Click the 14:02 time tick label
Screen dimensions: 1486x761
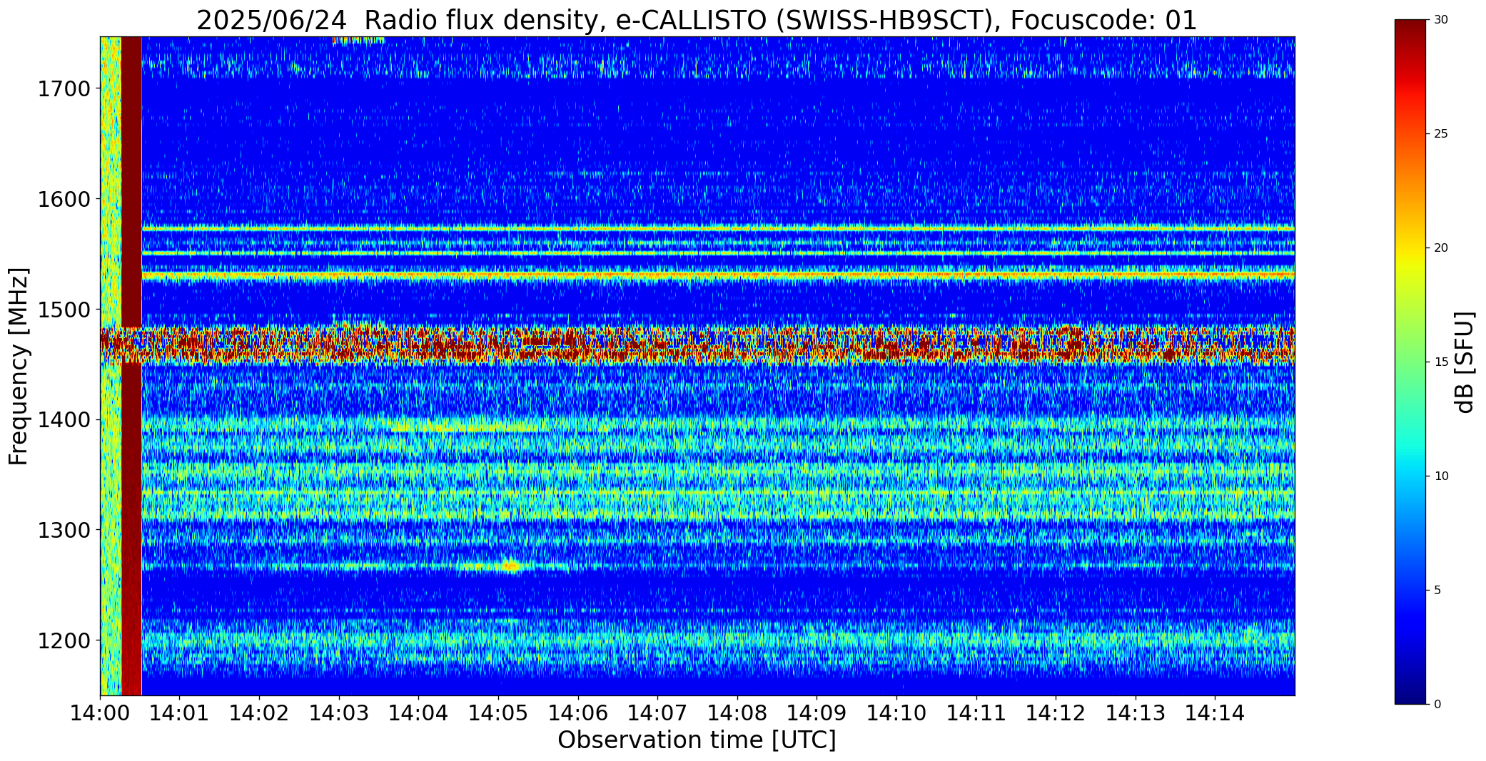pos(259,713)
